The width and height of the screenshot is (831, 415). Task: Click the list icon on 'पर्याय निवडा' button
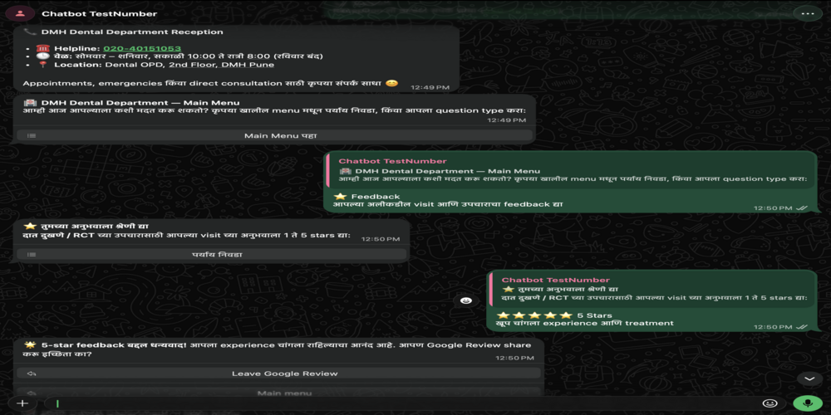32,255
